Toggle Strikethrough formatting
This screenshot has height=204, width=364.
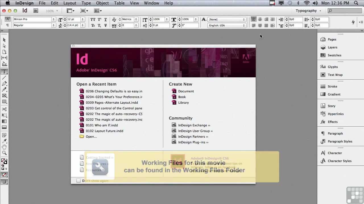(x=106, y=25)
